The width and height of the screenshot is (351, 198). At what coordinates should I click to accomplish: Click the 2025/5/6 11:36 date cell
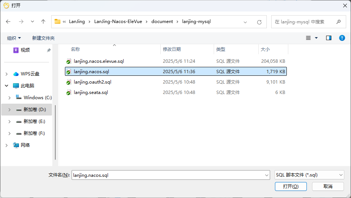(179, 72)
